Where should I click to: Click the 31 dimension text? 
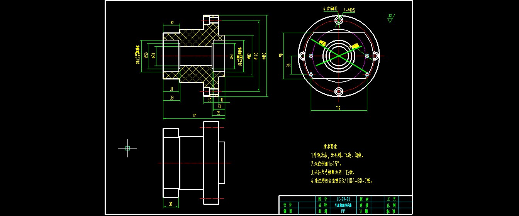pyautogui.click(x=171, y=89)
